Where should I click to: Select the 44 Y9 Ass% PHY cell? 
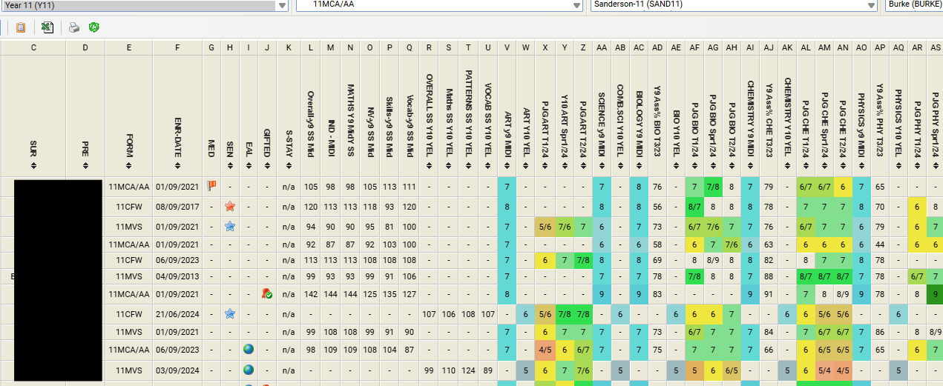880,243
